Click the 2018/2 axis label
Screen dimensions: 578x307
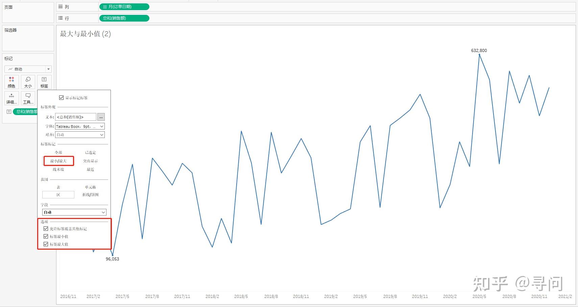(212, 297)
